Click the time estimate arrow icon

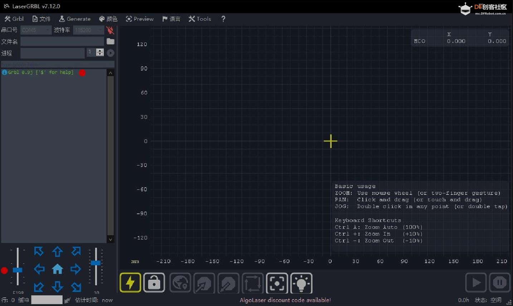(67, 300)
